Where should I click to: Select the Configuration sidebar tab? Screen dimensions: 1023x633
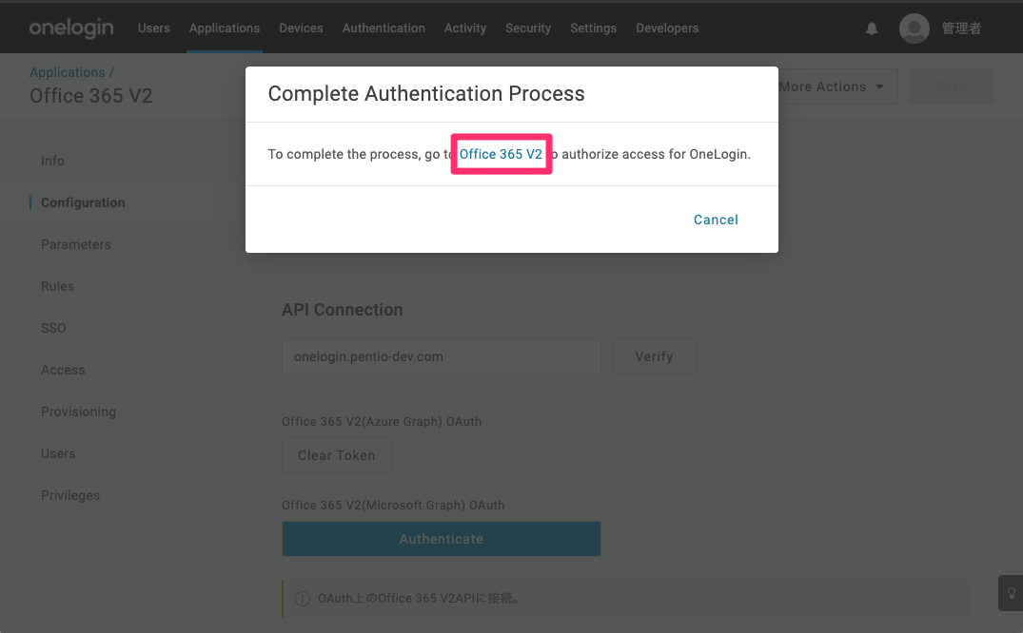[x=83, y=202]
